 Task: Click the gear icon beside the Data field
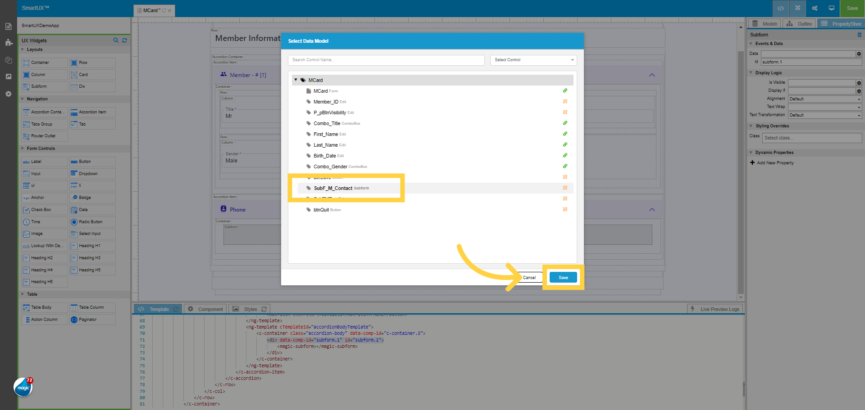point(859,54)
